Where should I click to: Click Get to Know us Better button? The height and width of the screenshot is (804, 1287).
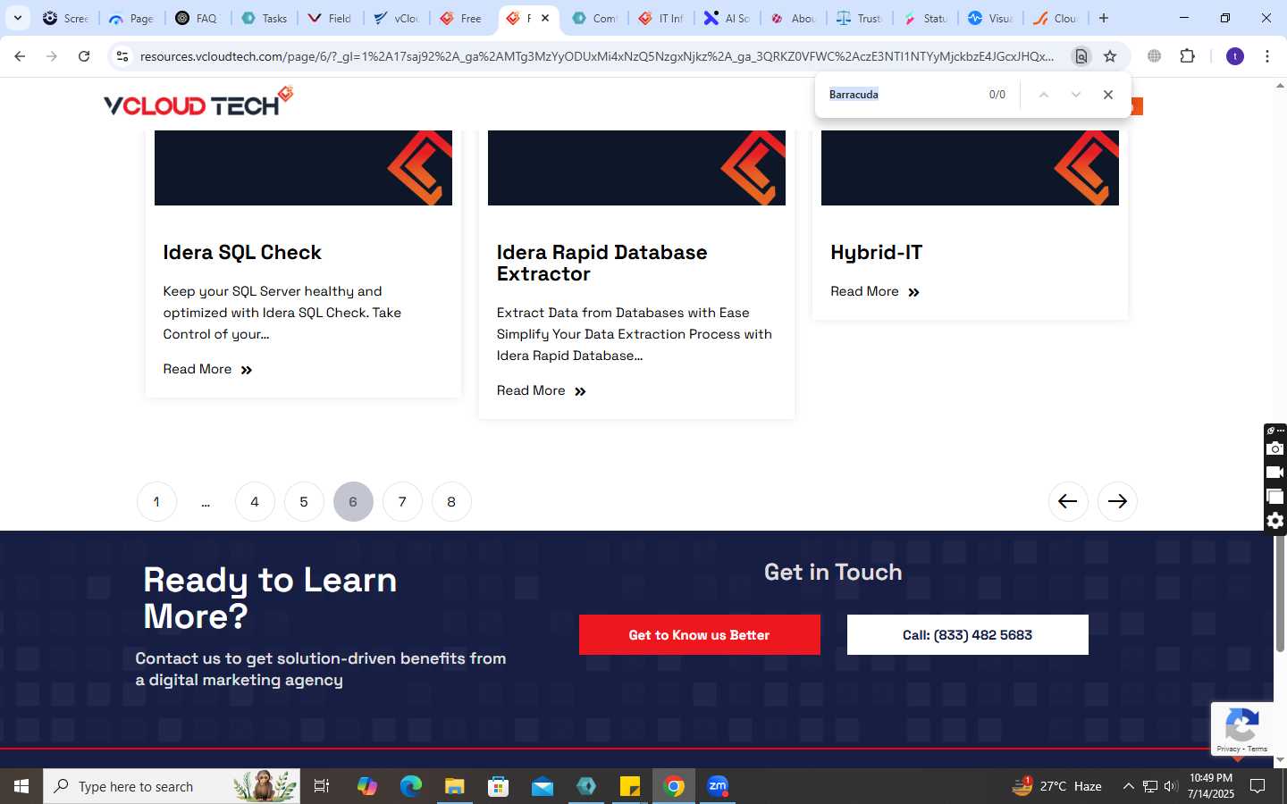[700, 634]
